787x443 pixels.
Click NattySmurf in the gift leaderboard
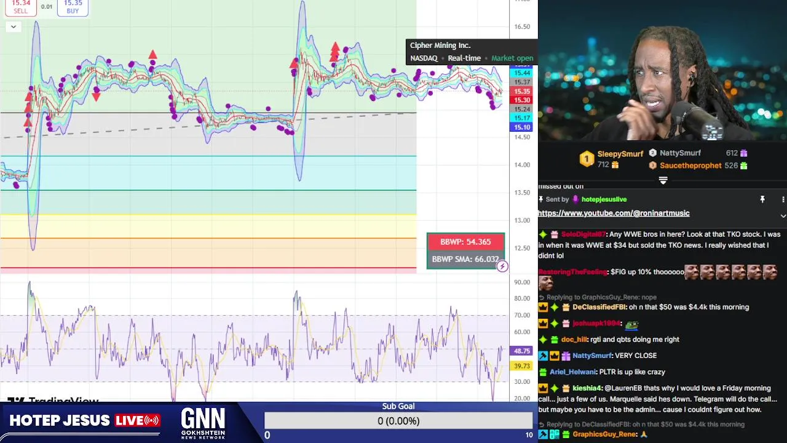click(x=680, y=153)
